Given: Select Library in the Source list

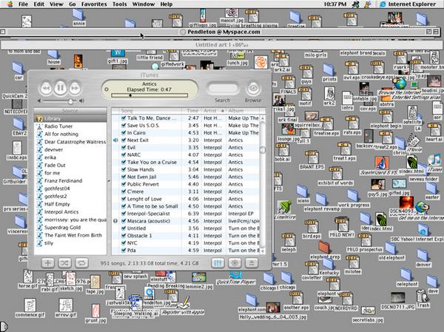Looking at the screenshot, I should [x=70, y=118].
